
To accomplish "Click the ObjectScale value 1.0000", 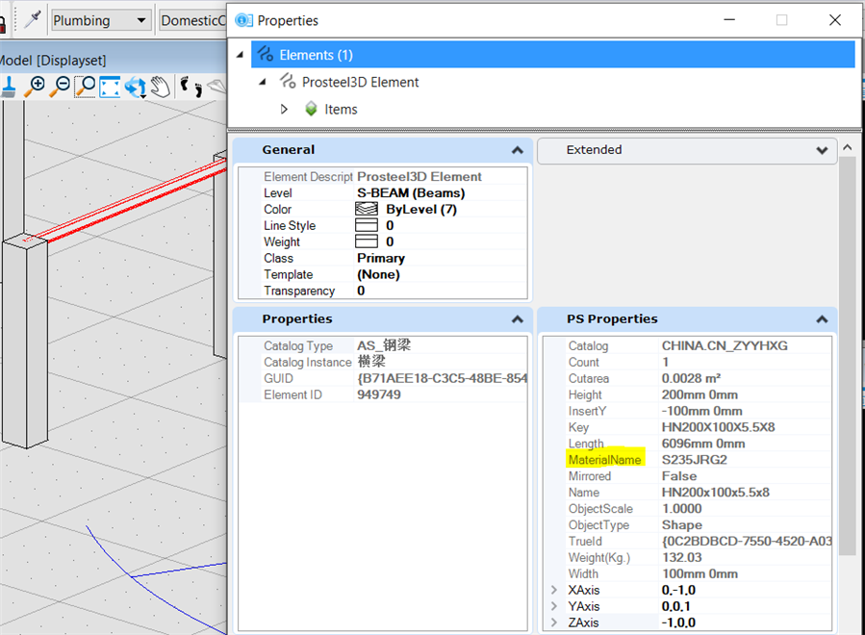I will coord(682,509).
